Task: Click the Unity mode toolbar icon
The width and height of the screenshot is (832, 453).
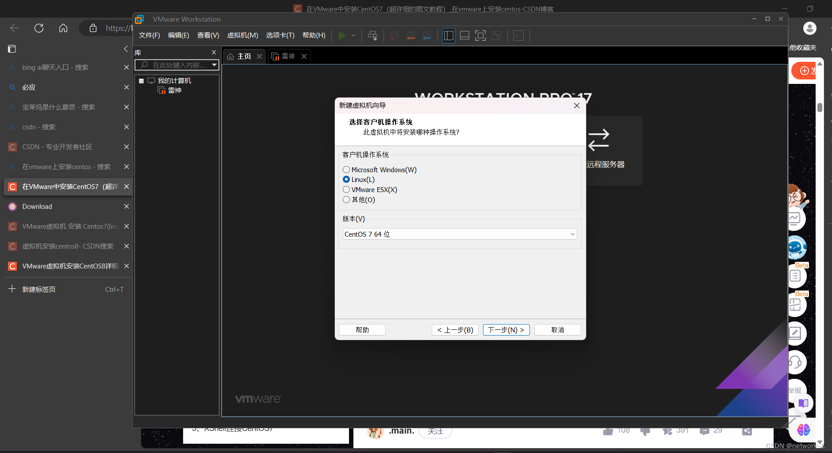Action: (x=497, y=36)
